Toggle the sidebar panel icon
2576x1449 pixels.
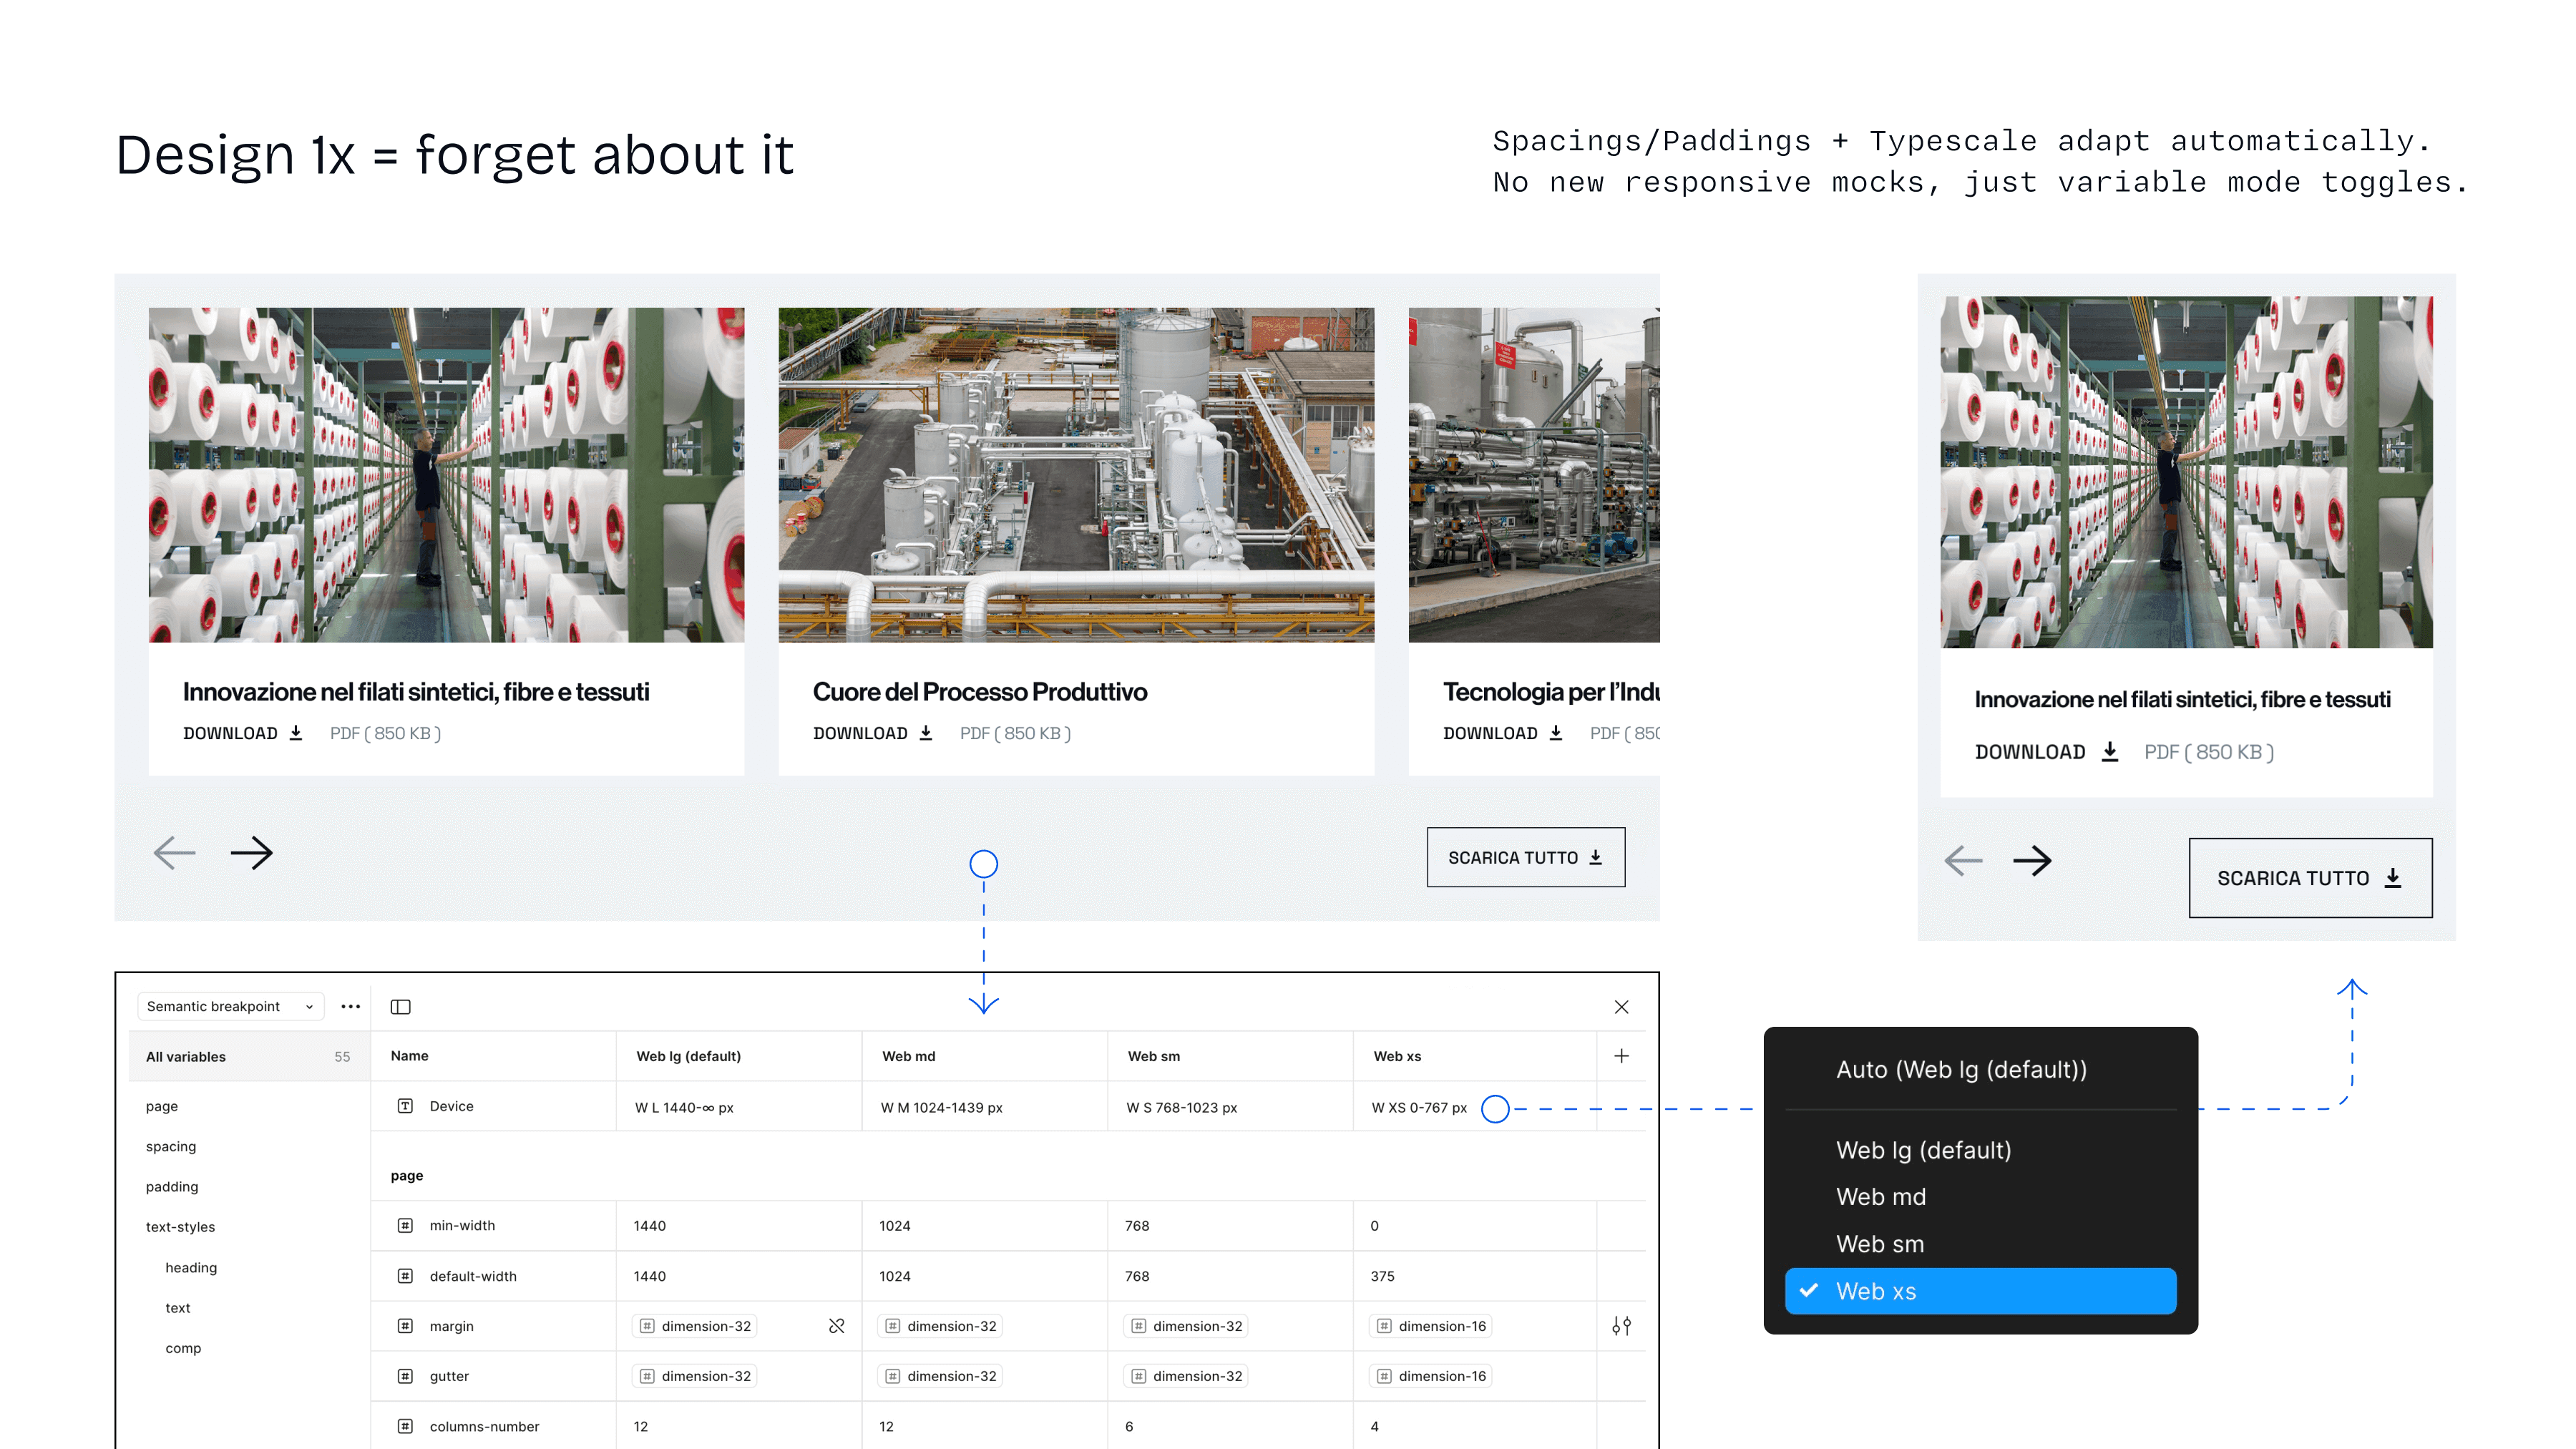(x=400, y=1006)
